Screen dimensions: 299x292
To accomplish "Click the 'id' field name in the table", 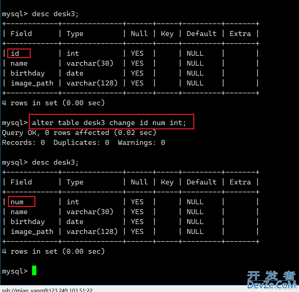I will click(x=15, y=53).
